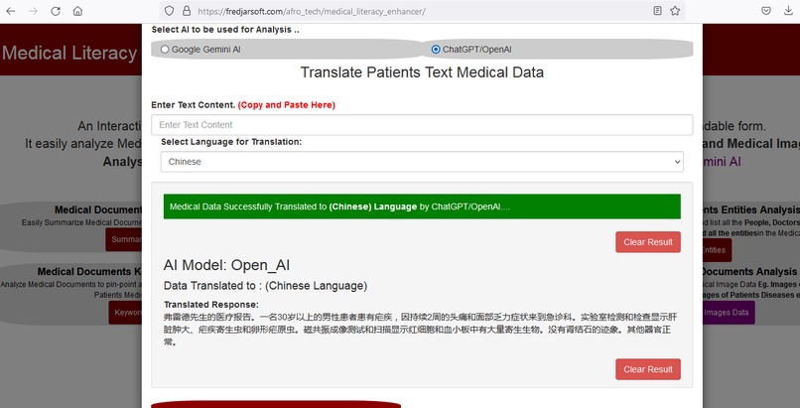Open the browser downloads icon
This screenshot has width=800, height=408.
788,11
